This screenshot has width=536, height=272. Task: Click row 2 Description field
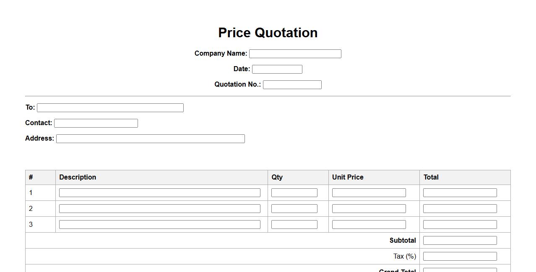pyautogui.click(x=159, y=208)
